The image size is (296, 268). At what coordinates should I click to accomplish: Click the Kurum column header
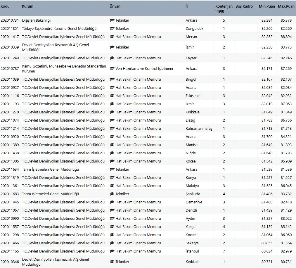click(x=27, y=6)
